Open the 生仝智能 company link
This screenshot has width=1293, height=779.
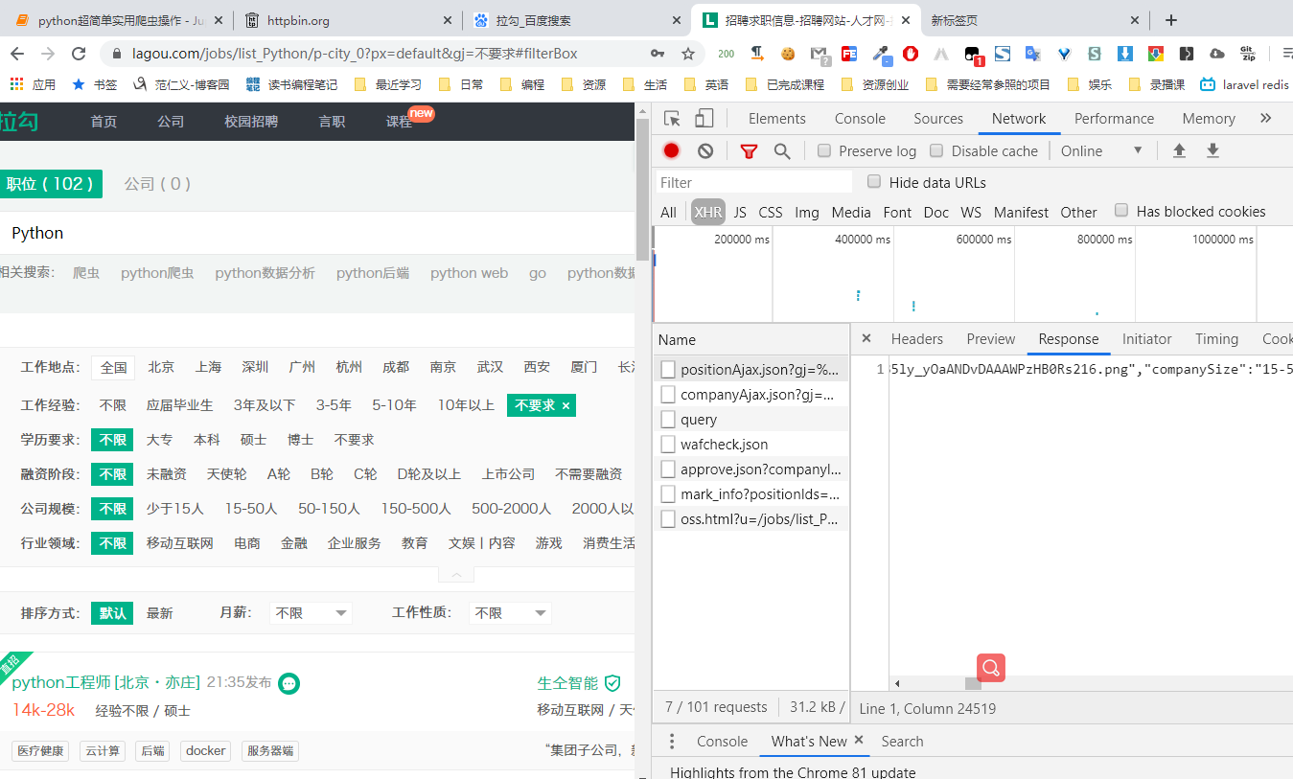567,683
